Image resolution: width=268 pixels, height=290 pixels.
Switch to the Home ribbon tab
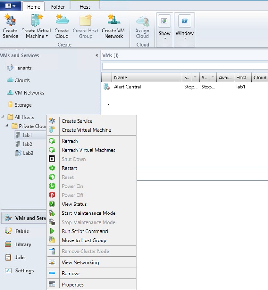34,7
